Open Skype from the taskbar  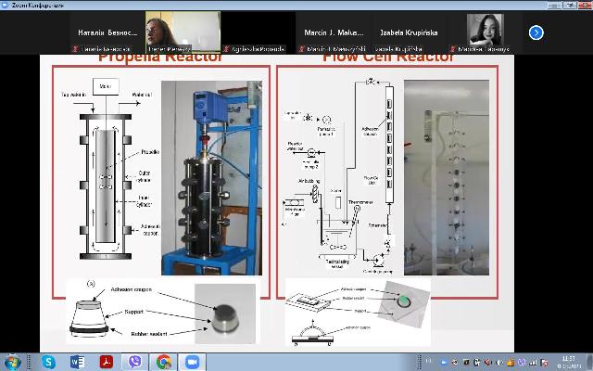48,362
